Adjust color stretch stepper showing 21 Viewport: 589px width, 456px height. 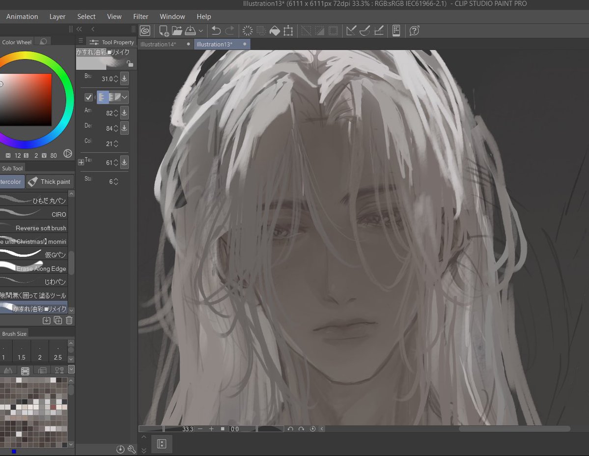click(x=116, y=144)
